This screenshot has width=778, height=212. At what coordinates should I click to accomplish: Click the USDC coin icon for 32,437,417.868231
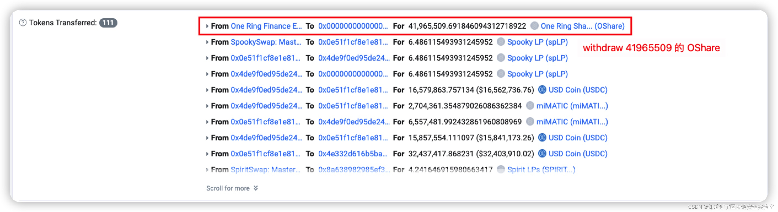(542, 154)
